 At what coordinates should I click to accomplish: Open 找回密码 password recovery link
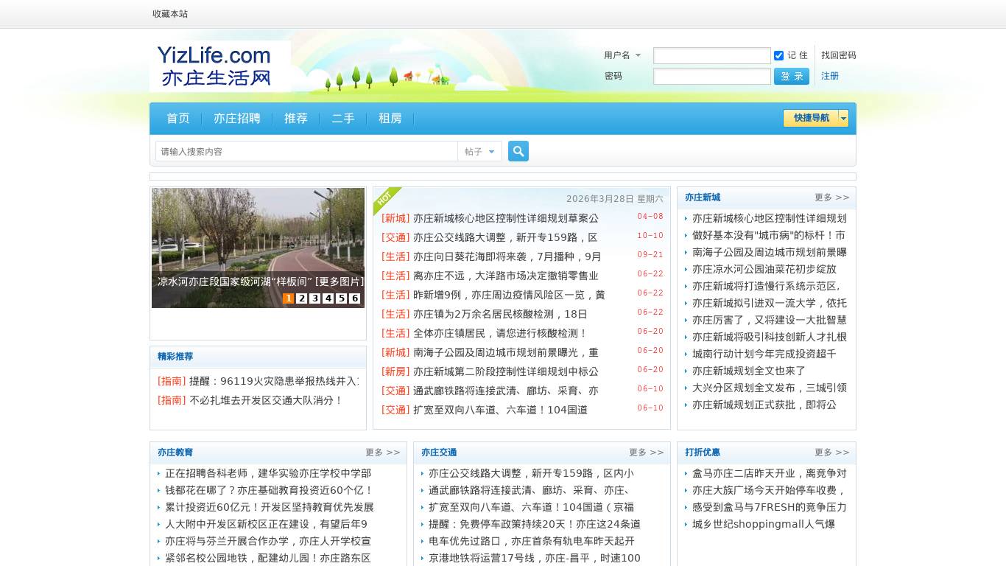838,55
